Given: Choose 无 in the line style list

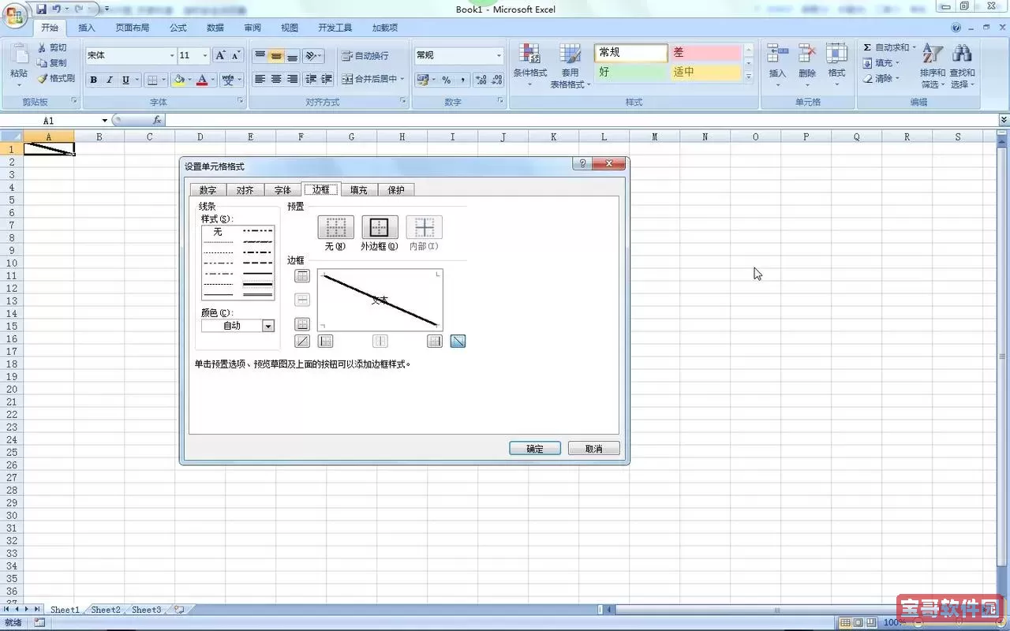Looking at the screenshot, I should pyautogui.click(x=219, y=232).
